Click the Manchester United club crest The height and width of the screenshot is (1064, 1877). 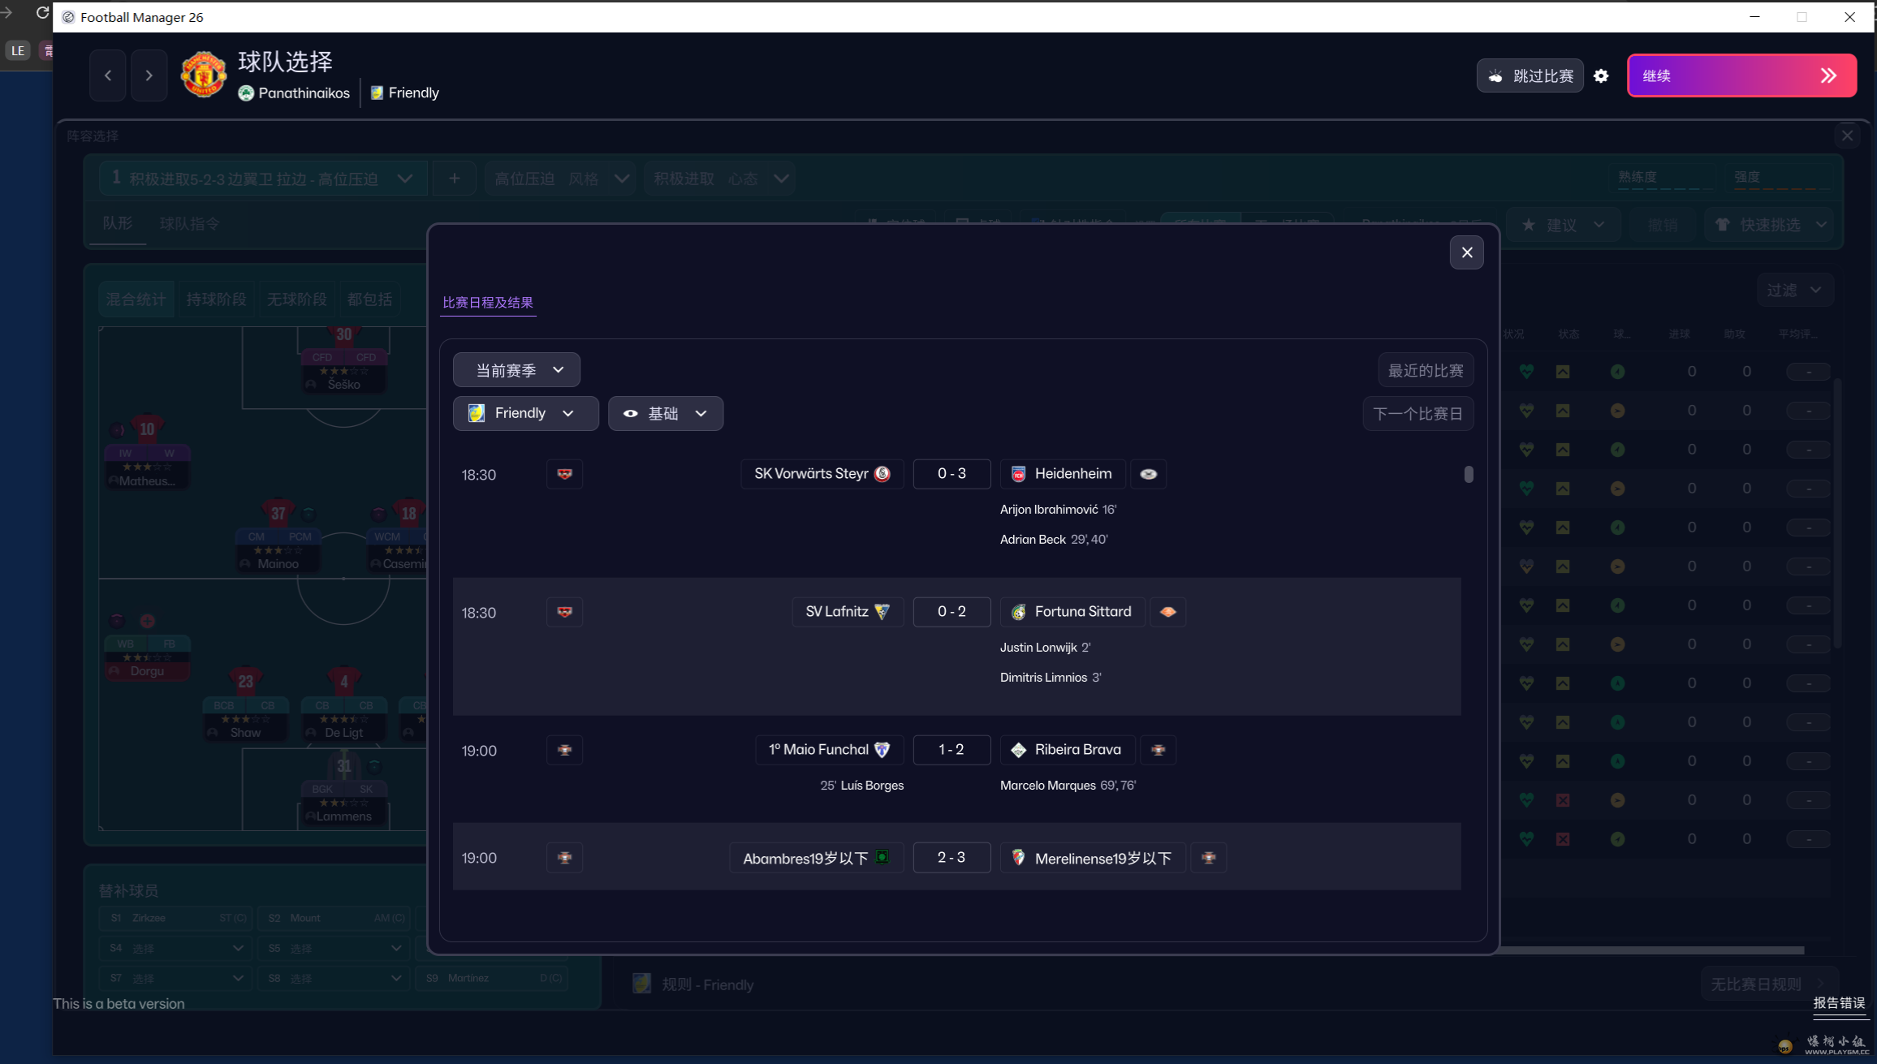(203, 75)
